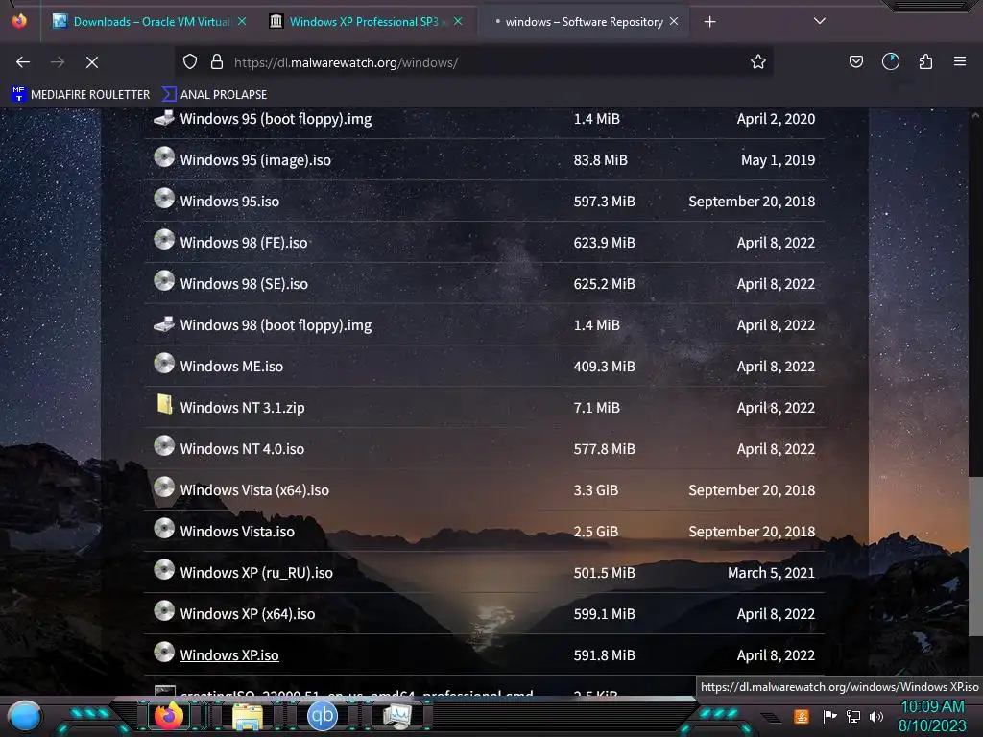
Task: Download Windows Vista.iso
Action: point(237,532)
